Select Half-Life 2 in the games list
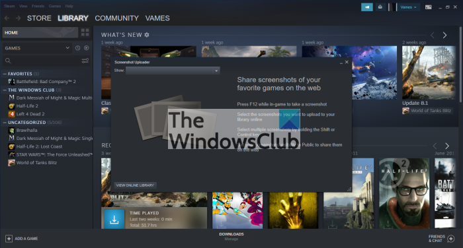 click(27, 106)
